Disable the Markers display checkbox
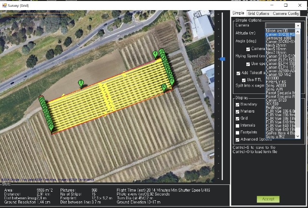The height and width of the screenshot is (208, 308). click(x=238, y=111)
